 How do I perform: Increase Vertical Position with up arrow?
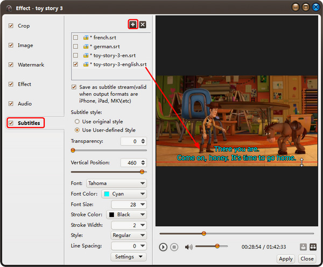click(x=143, y=161)
